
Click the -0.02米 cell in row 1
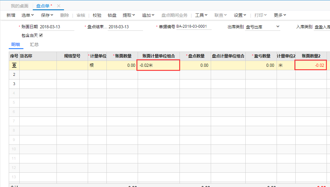coord(158,65)
